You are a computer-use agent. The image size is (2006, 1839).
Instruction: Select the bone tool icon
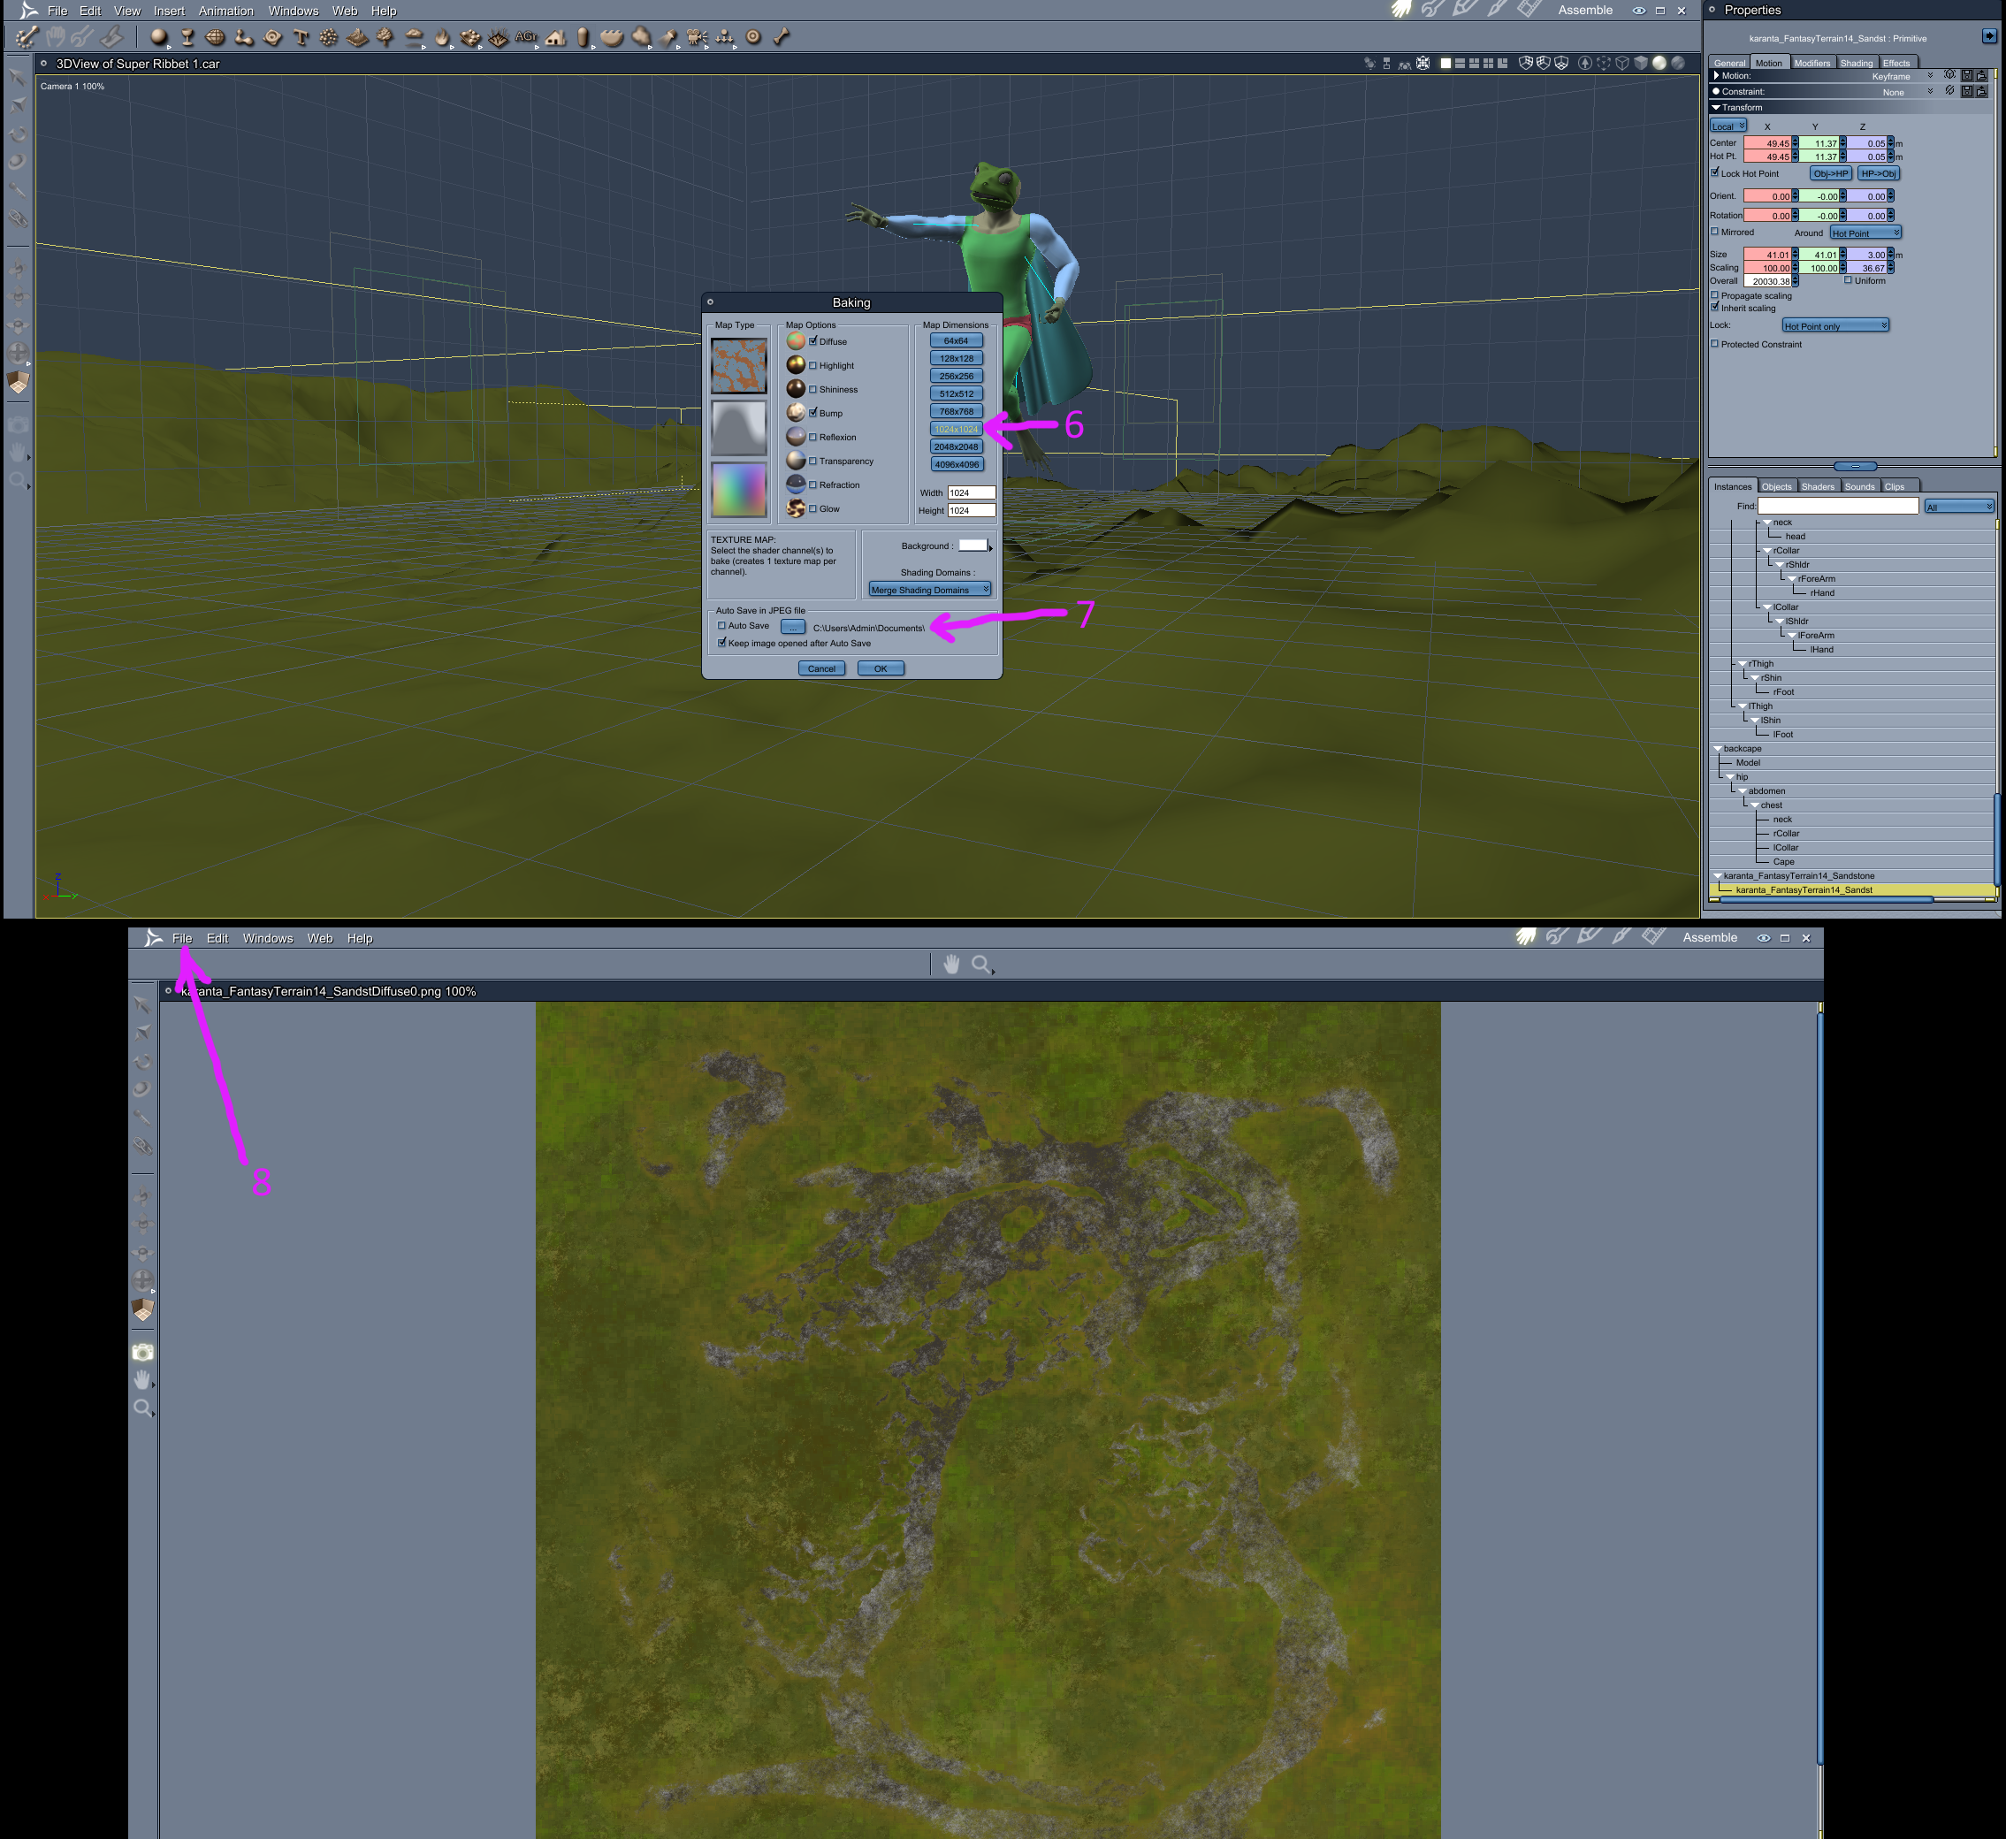click(782, 37)
